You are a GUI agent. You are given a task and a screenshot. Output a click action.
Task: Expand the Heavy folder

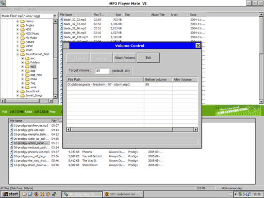coord(18,21)
